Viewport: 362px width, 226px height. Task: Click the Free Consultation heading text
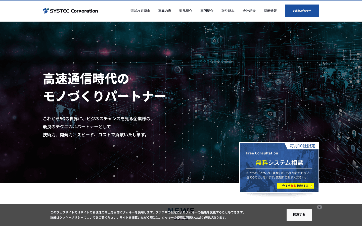262,153
